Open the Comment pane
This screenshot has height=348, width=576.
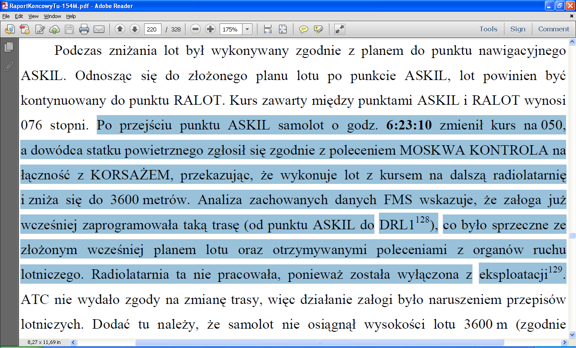[553, 29]
